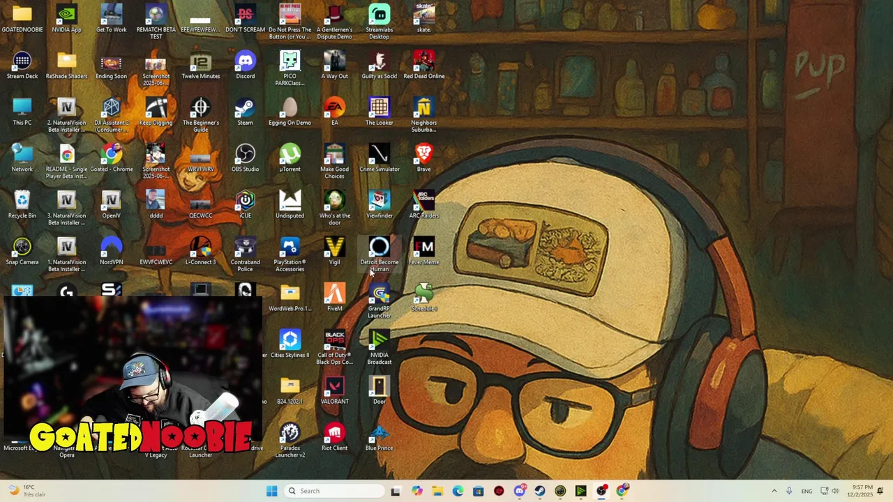
Task: Select the Crime Simulator icon
Action: 379,158
